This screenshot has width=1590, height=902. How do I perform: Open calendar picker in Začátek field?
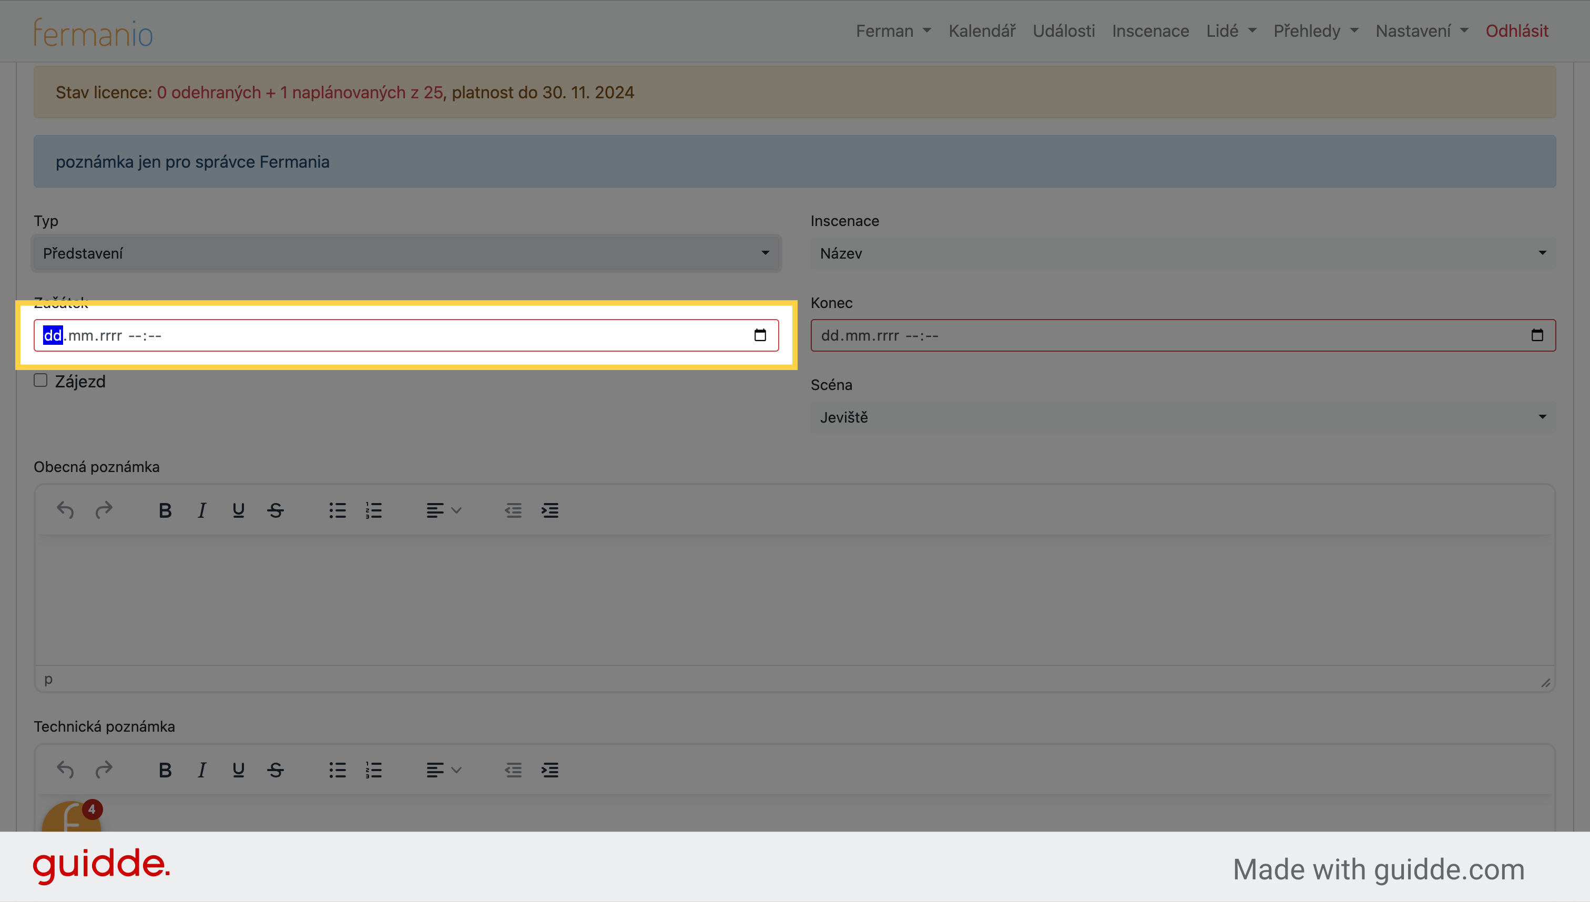point(760,335)
